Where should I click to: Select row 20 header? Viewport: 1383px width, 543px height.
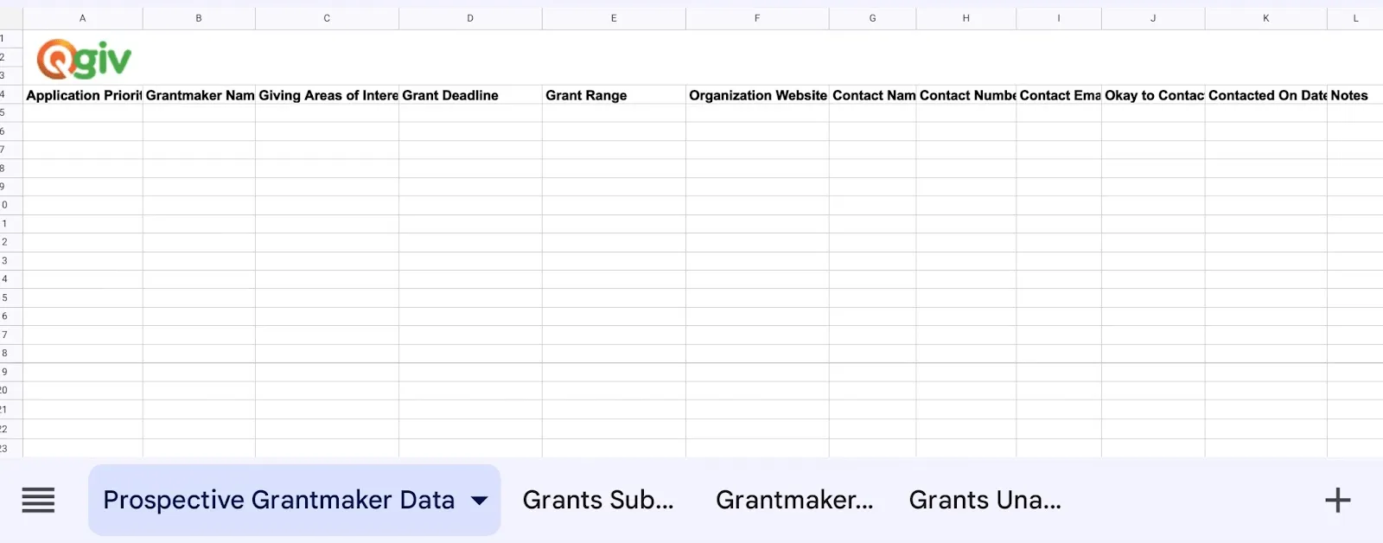point(11,390)
